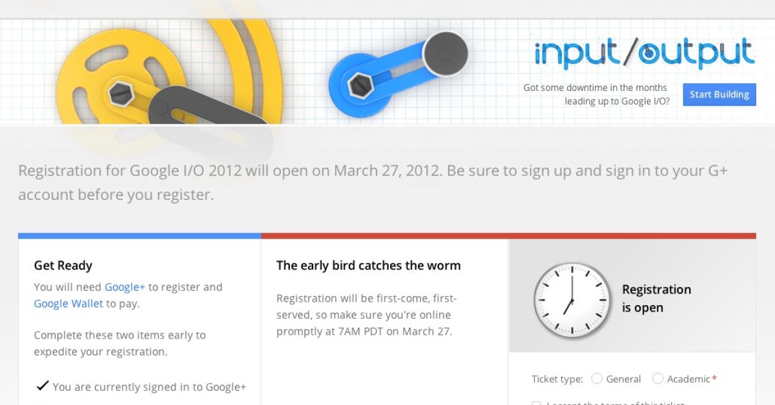The image size is (775, 405).
Task: Select the General ticket type
Action: 597,379
